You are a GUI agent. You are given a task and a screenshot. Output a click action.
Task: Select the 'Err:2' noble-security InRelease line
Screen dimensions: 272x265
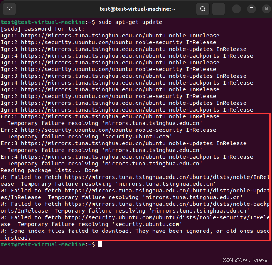tap(109, 130)
